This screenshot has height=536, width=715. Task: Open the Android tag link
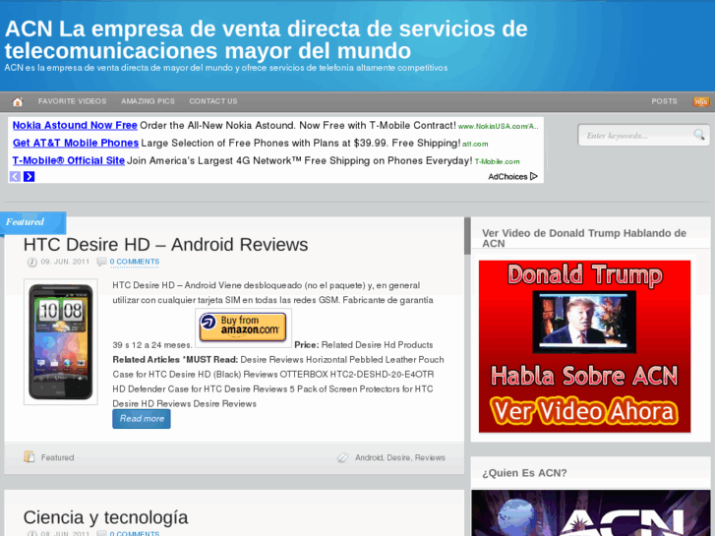tap(369, 457)
